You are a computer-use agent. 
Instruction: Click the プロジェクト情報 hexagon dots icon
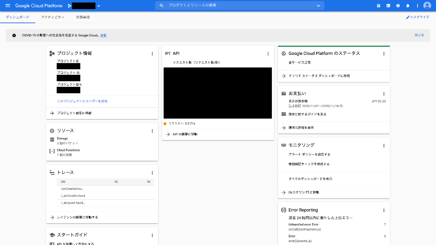coord(52,53)
